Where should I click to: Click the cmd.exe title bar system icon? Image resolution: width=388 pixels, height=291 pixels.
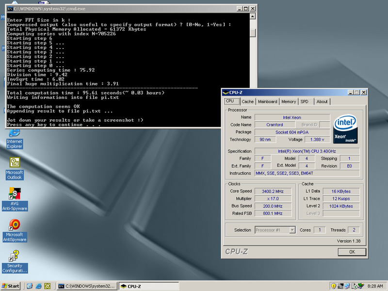tap(10, 9)
